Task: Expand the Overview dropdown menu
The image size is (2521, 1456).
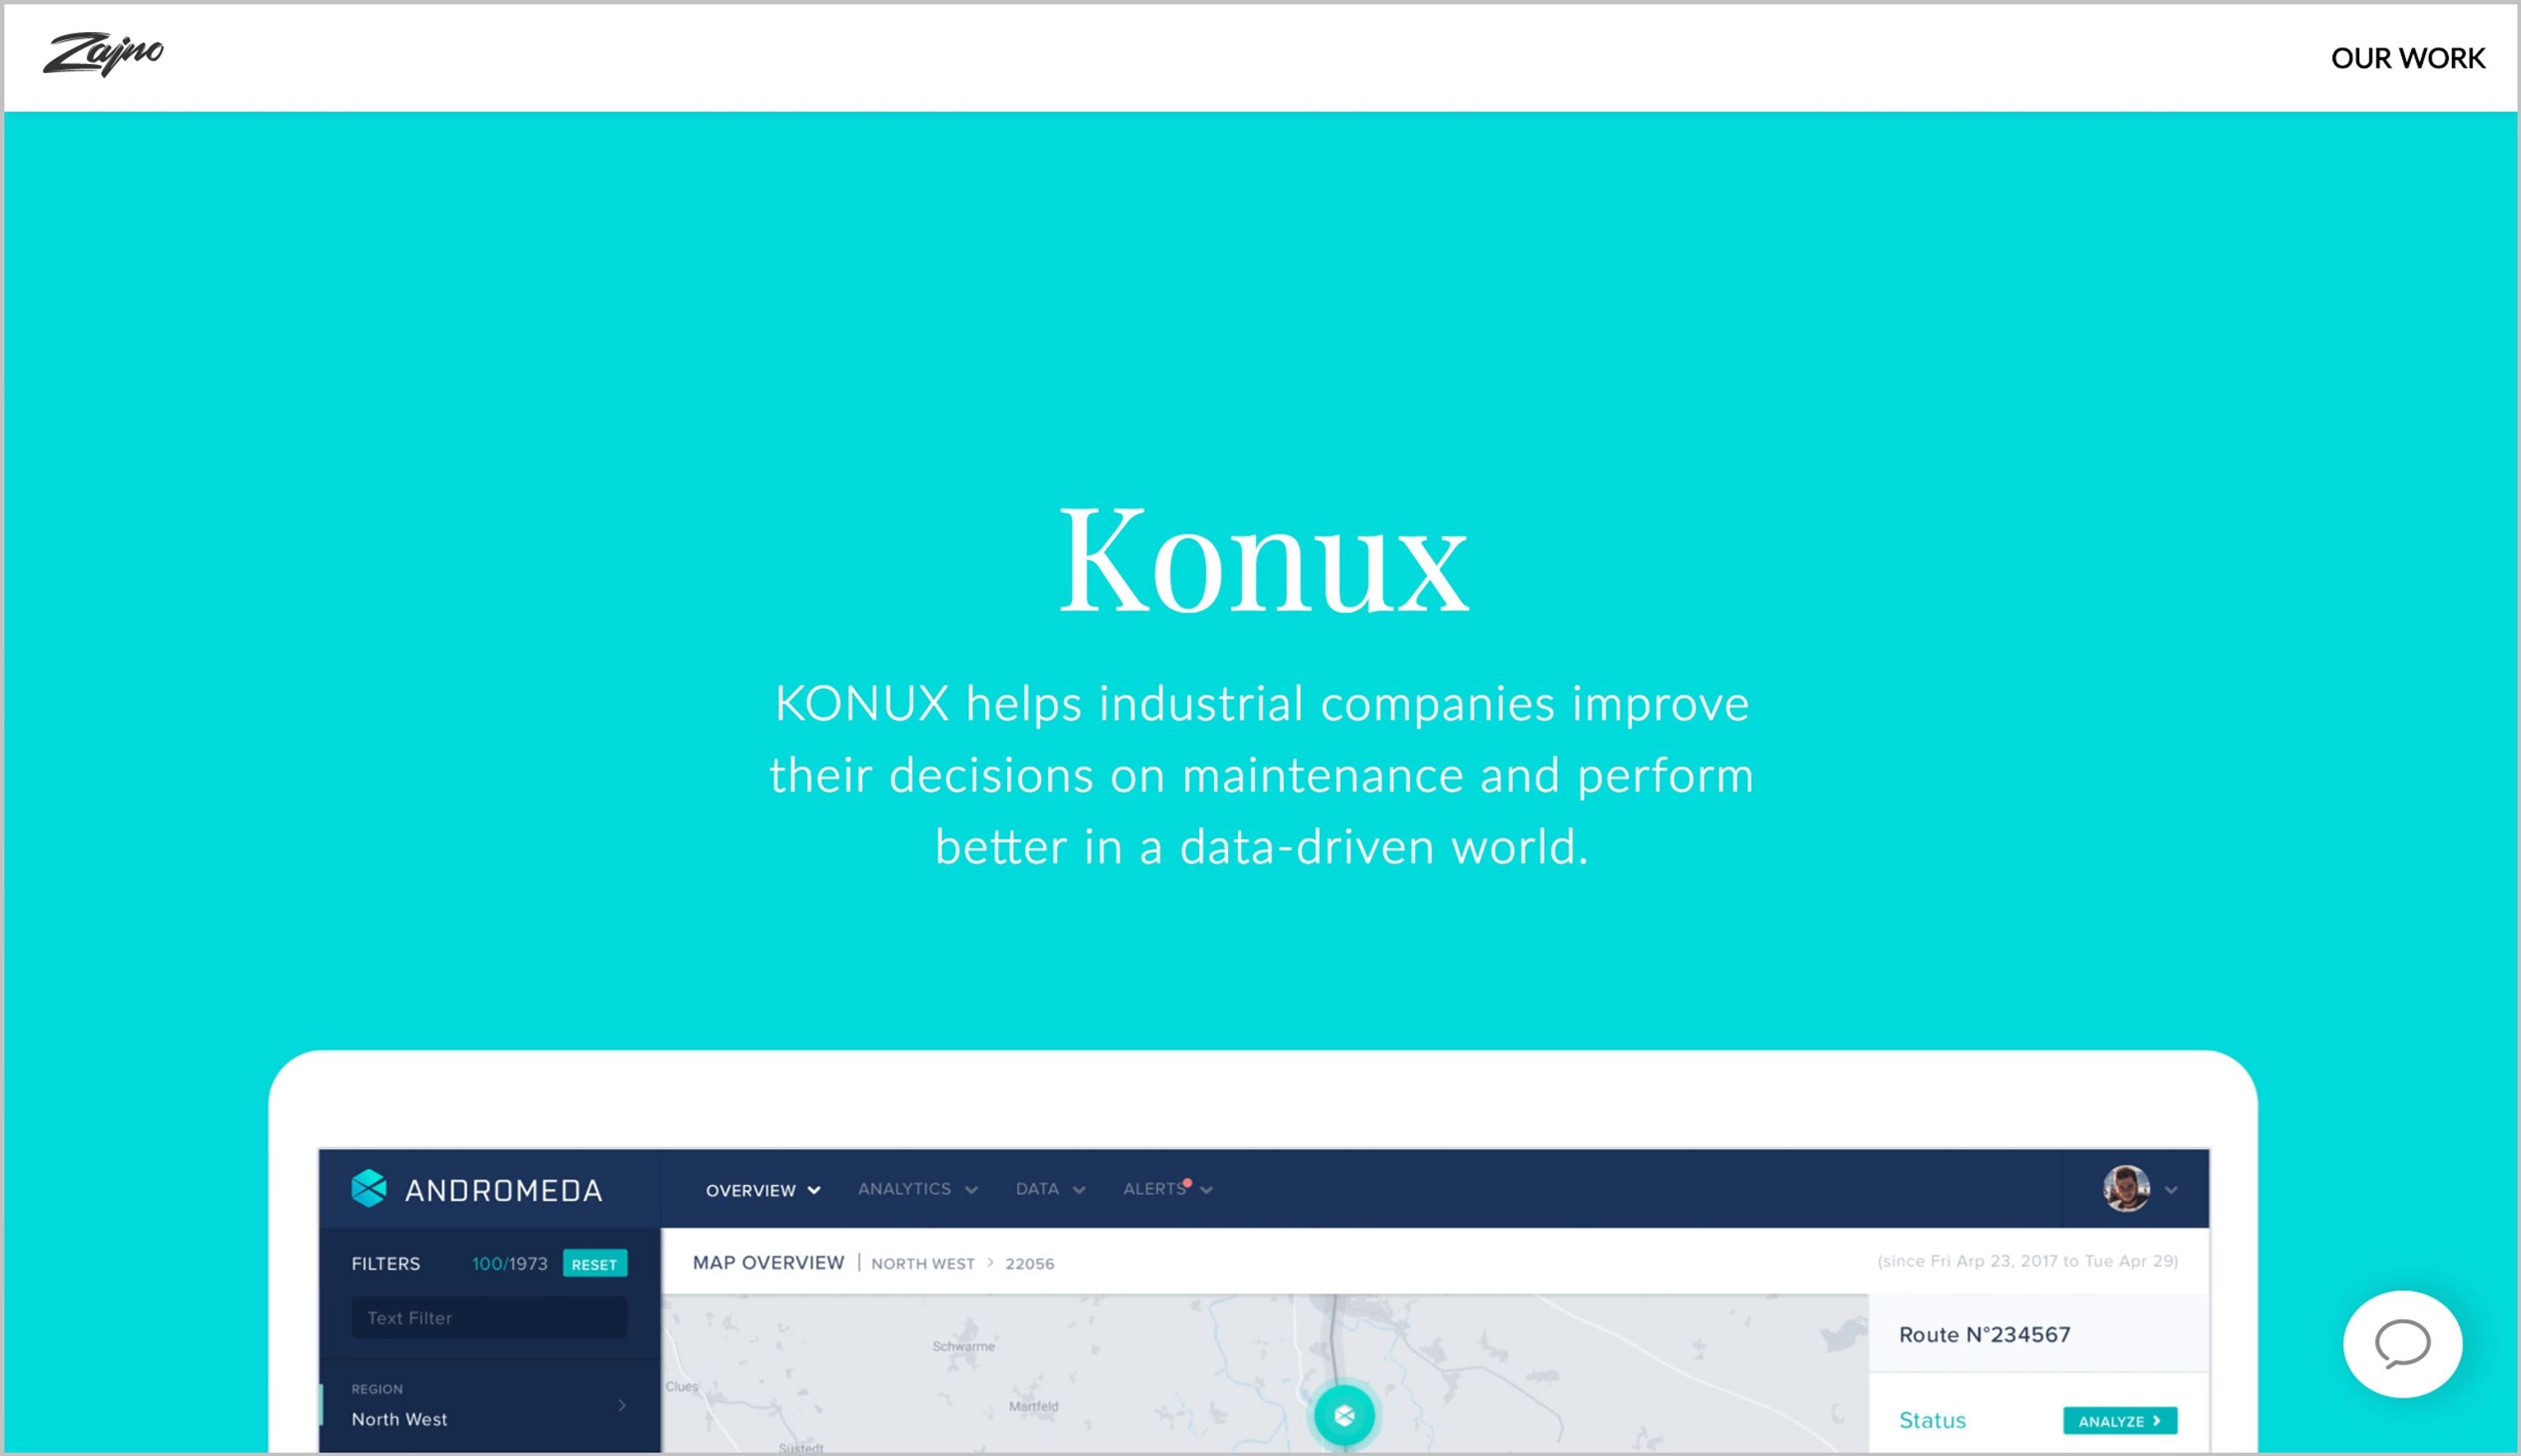Action: pos(763,1190)
